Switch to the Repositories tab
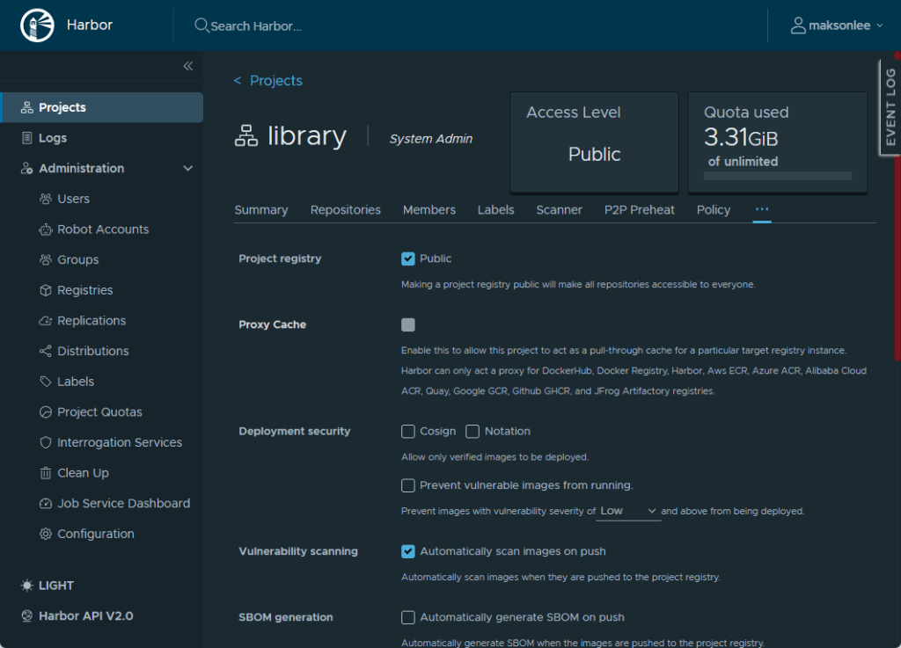This screenshot has height=648, width=901. pyautogui.click(x=346, y=210)
